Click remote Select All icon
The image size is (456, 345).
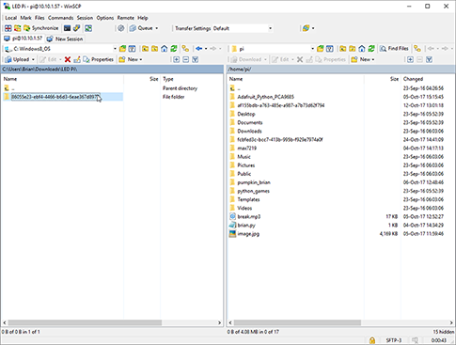[429, 59]
